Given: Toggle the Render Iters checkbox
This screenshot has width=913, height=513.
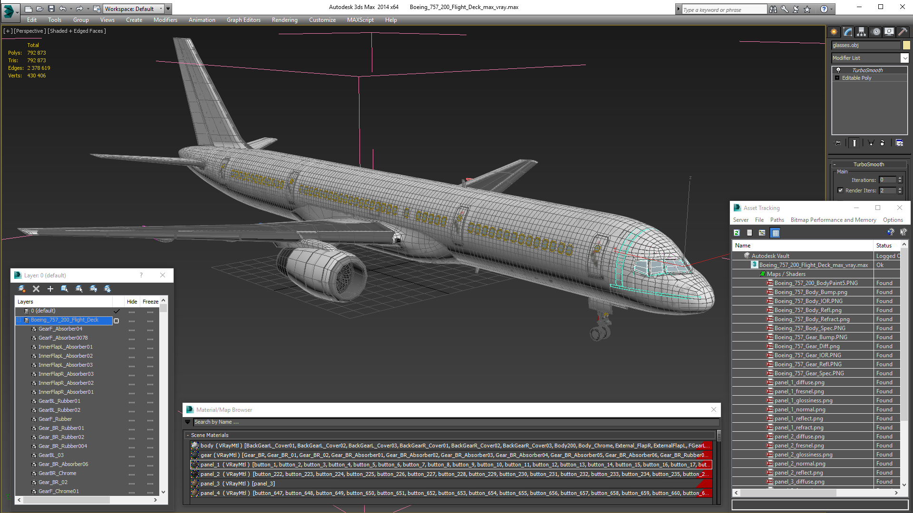Looking at the screenshot, I should point(840,190).
